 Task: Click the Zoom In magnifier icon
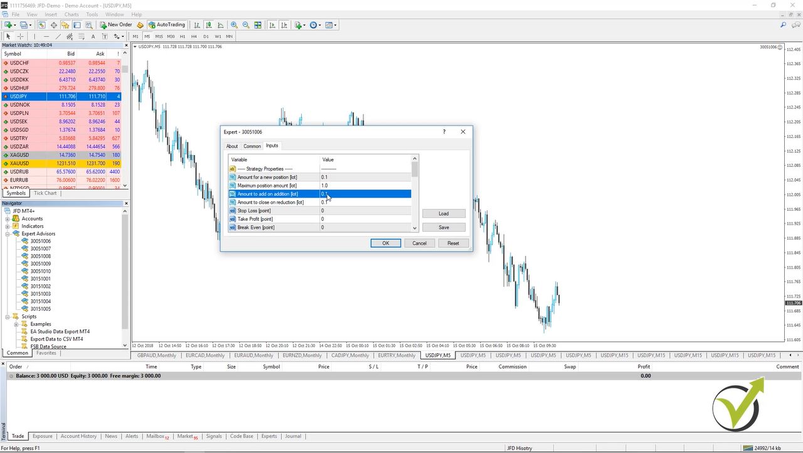233,25
